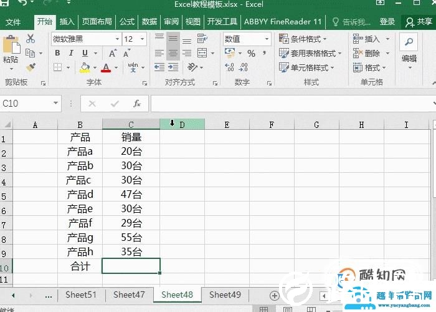This screenshot has height=312, width=436.
Task: Switch to the Sheet49 worksheet tab
Action: coord(225,295)
